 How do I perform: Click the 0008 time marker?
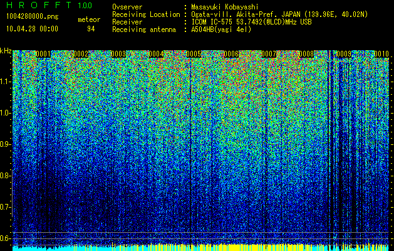coord(306,54)
